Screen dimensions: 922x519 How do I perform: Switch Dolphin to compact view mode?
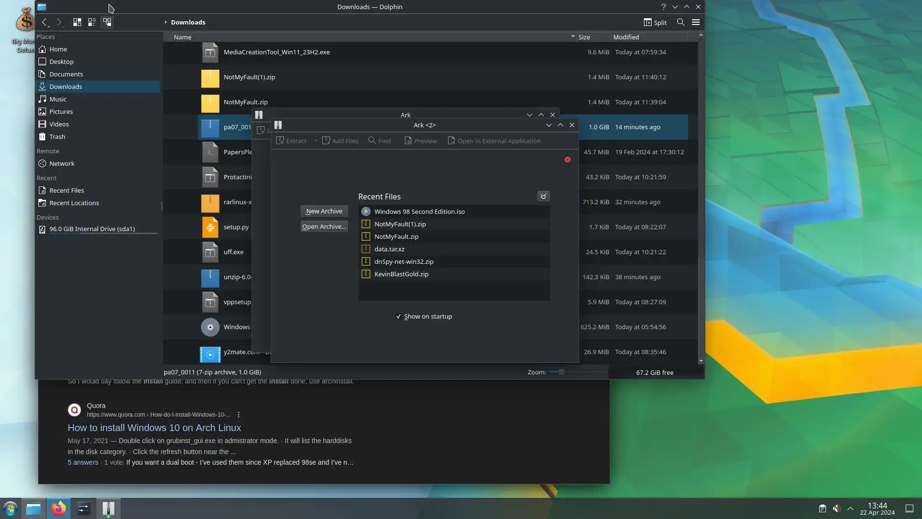[x=92, y=22]
